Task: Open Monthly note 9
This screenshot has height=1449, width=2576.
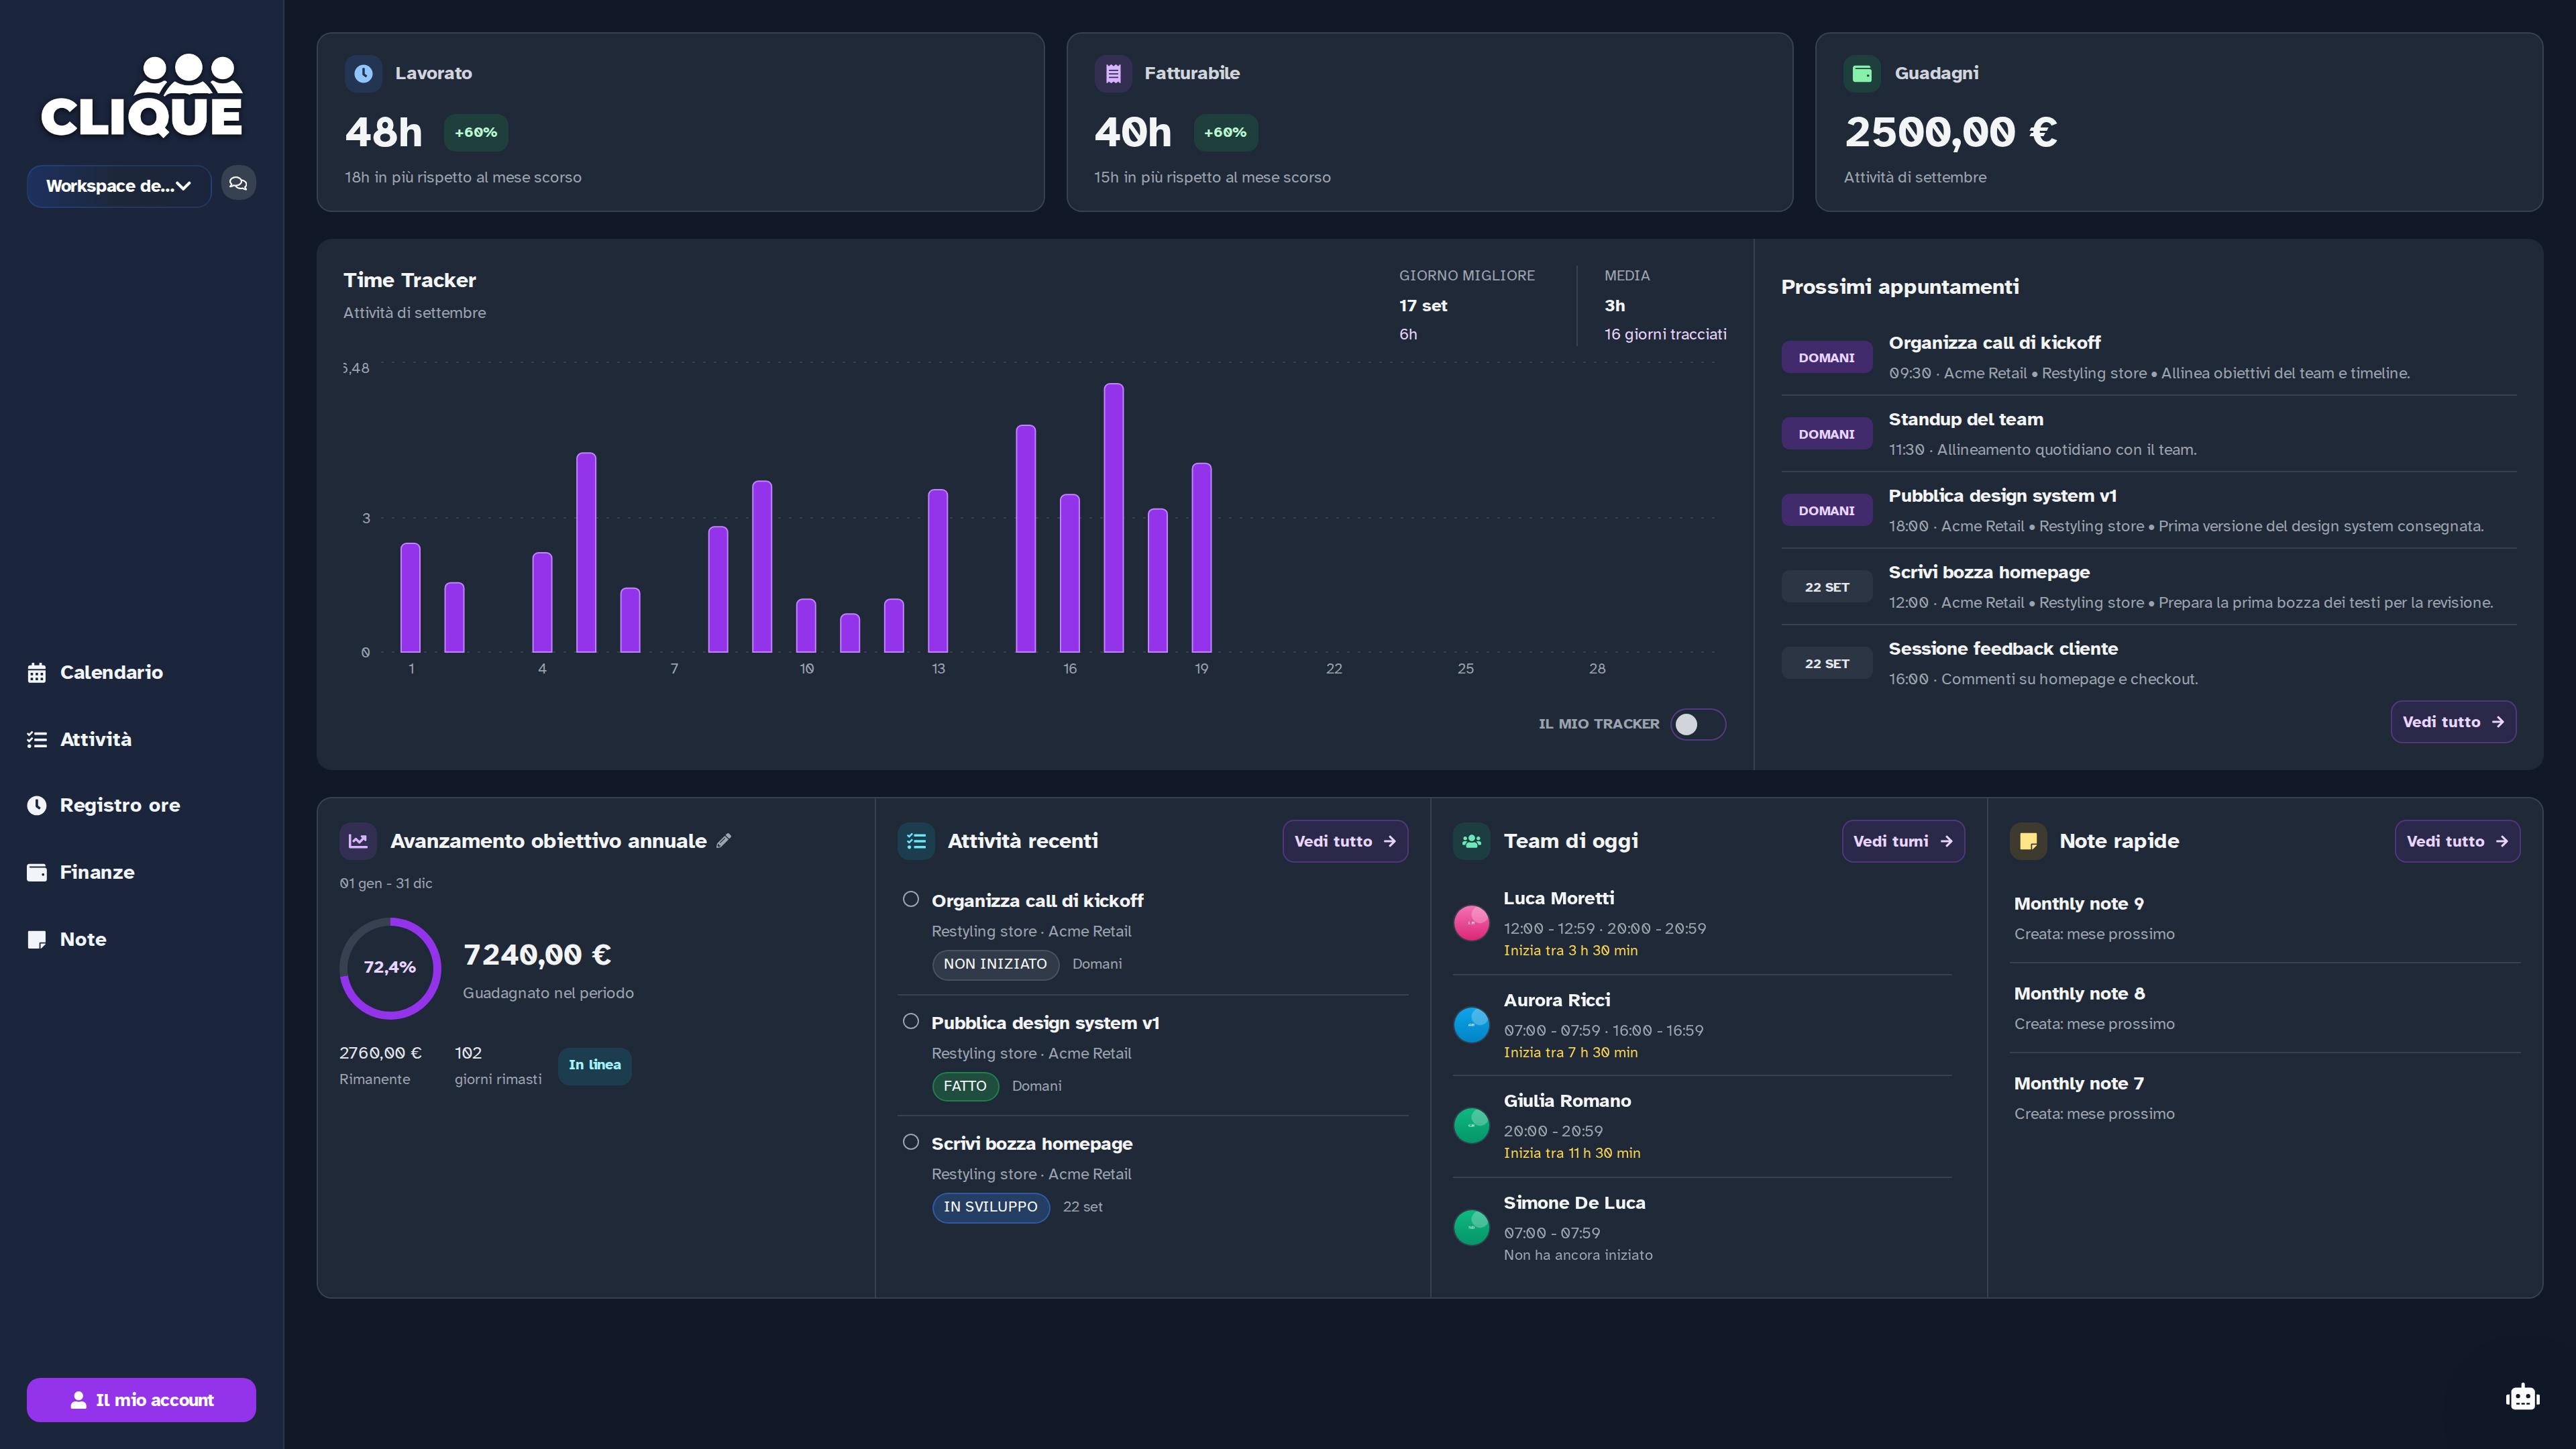Action: click(2265, 918)
